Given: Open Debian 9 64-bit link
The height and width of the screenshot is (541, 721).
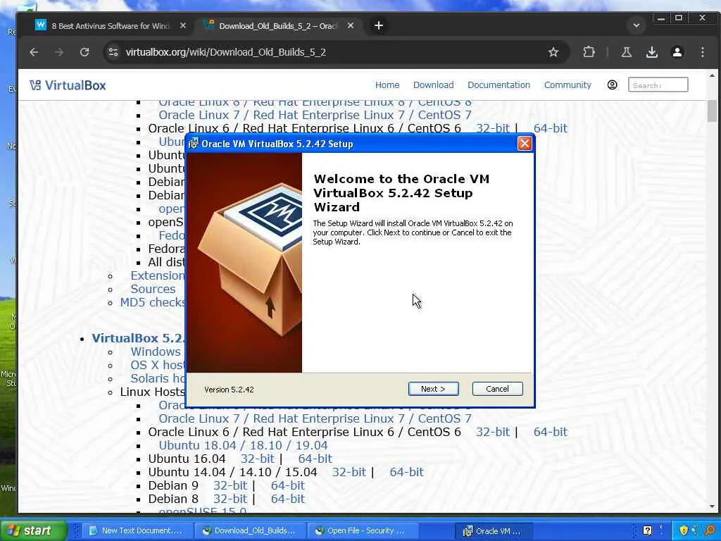Looking at the screenshot, I should 287,485.
